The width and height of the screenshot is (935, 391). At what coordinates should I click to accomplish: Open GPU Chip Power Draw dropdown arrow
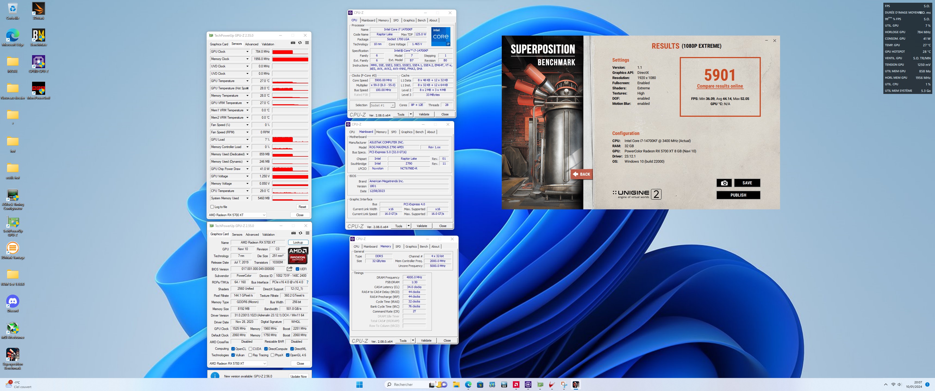(x=248, y=169)
